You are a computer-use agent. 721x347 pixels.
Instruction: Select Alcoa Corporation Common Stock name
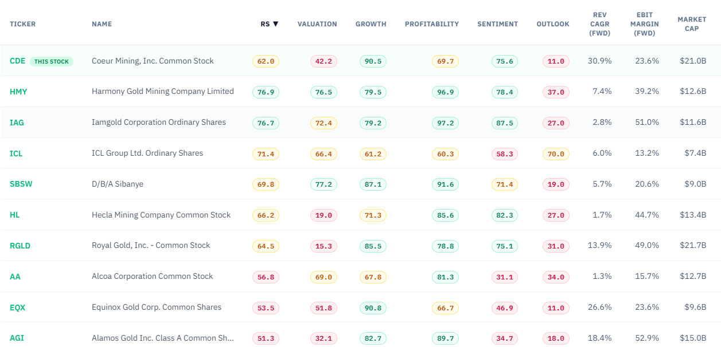tap(153, 276)
